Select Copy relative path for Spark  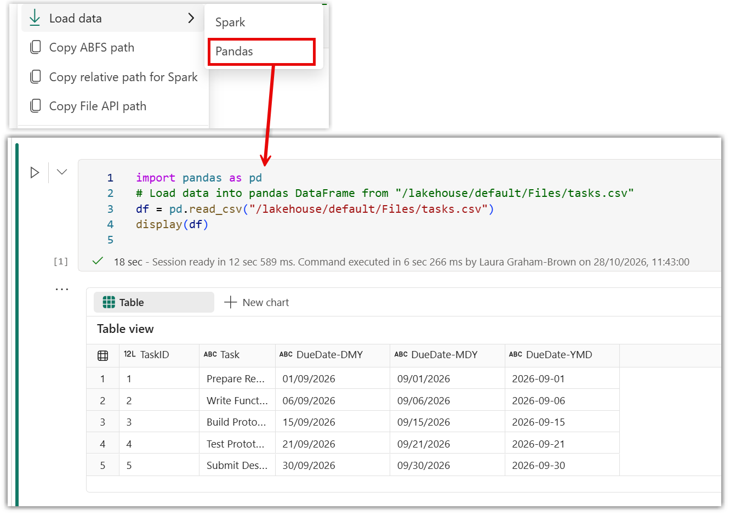click(114, 77)
